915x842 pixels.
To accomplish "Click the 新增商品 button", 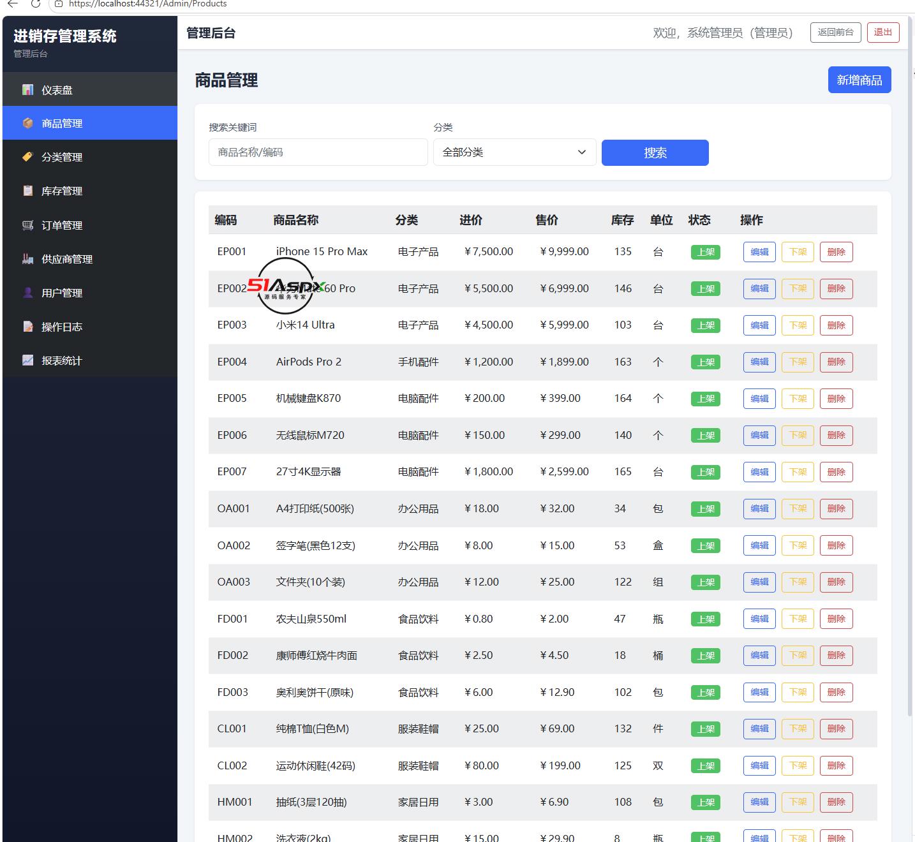I will click(x=859, y=80).
